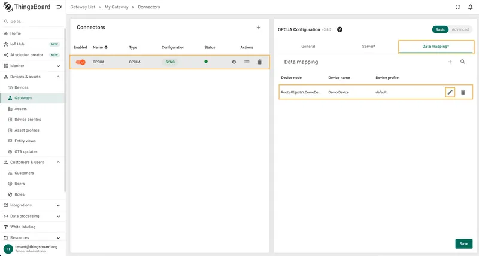The image size is (479, 256).
Task: Open OPCUA connector logs list icon
Action: 247,62
